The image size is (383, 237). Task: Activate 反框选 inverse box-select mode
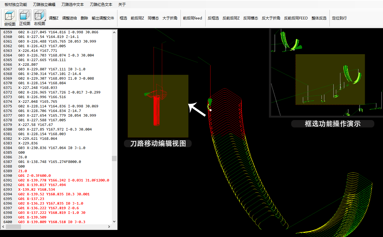pyautogui.click(x=212, y=18)
